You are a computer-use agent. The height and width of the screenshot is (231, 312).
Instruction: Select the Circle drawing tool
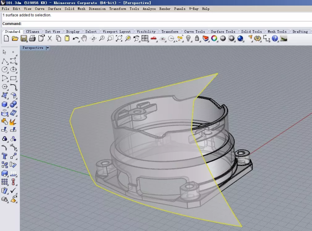tap(5, 69)
